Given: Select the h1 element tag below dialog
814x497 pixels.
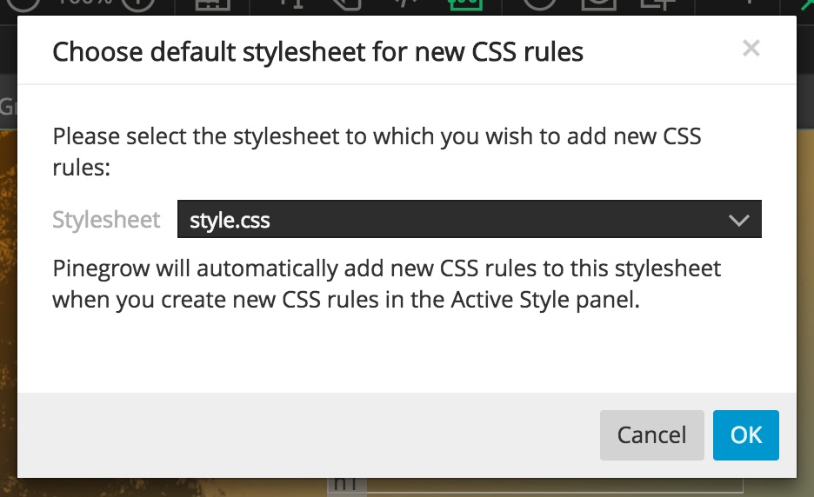Looking at the screenshot, I should click(346, 485).
